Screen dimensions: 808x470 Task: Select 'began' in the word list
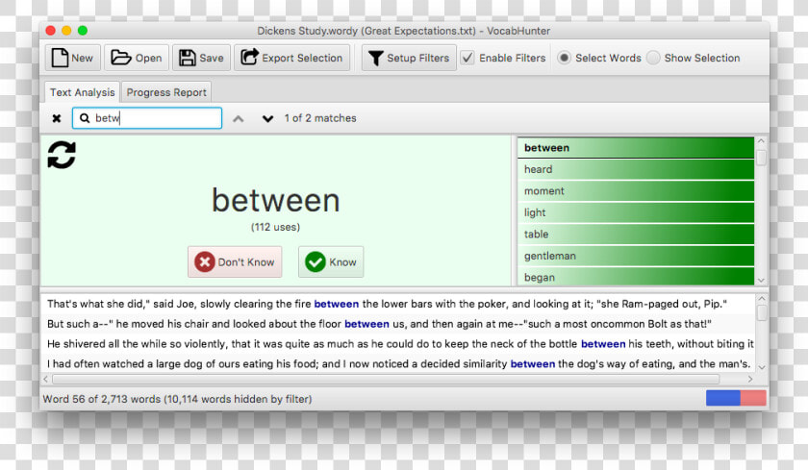(x=636, y=277)
